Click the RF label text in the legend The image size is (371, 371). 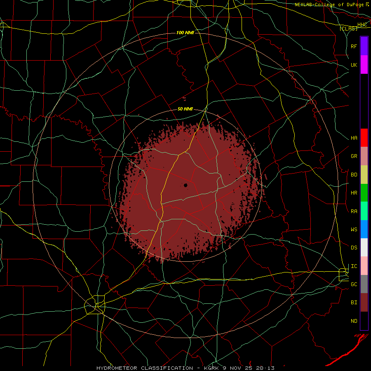pyautogui.click(x=354, y=46)
